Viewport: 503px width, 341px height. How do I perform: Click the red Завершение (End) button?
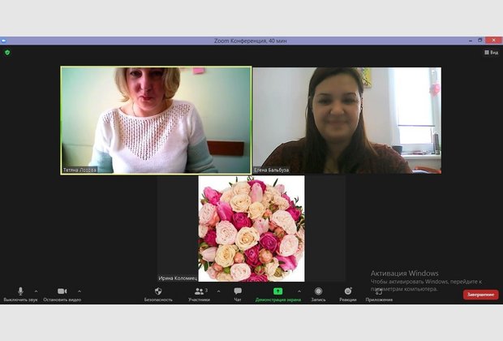click(x=480, y=295)
